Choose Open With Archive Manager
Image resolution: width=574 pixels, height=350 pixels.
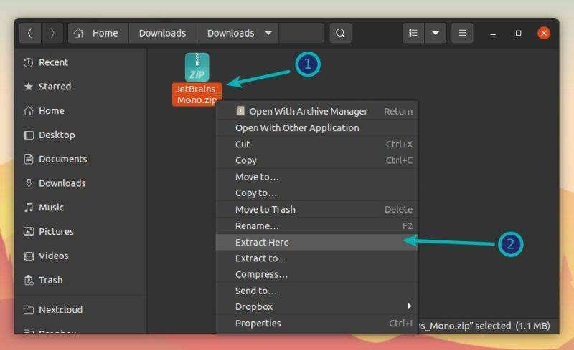click(316, 112)
